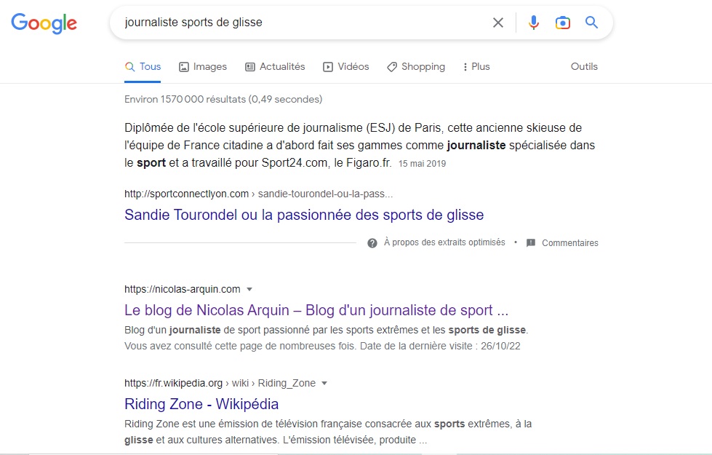This screenshot has width=712, height=455.
Task: Expand the Plus menu
Action: click(x=476, y=67)
